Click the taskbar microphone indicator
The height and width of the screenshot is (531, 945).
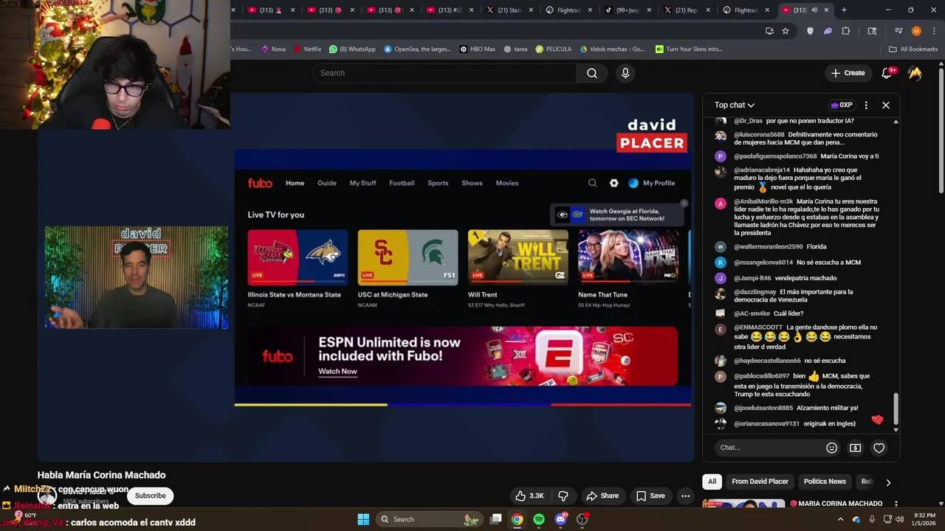coord(871,519)
